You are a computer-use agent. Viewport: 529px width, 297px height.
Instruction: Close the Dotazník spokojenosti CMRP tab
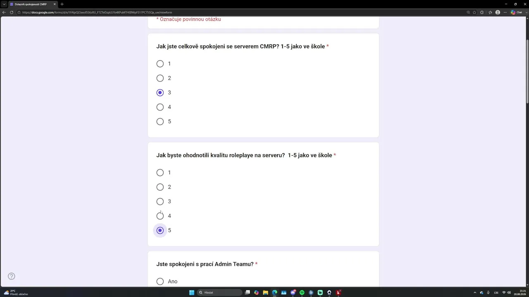(55, 4)
